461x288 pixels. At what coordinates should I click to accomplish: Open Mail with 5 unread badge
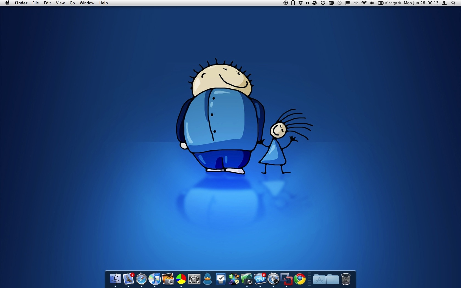[x=128, y=279]
